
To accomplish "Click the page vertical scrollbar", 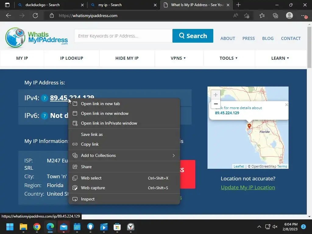I will coord(309,47).
